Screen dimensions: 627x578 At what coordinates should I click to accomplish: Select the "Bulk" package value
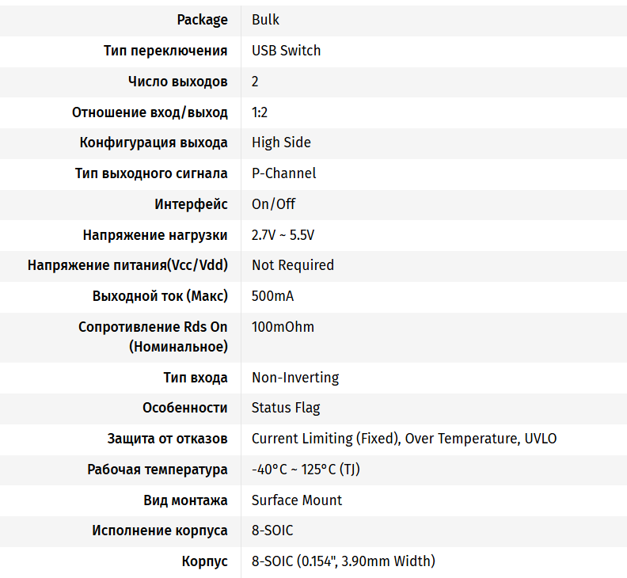(x=265, y=20)
